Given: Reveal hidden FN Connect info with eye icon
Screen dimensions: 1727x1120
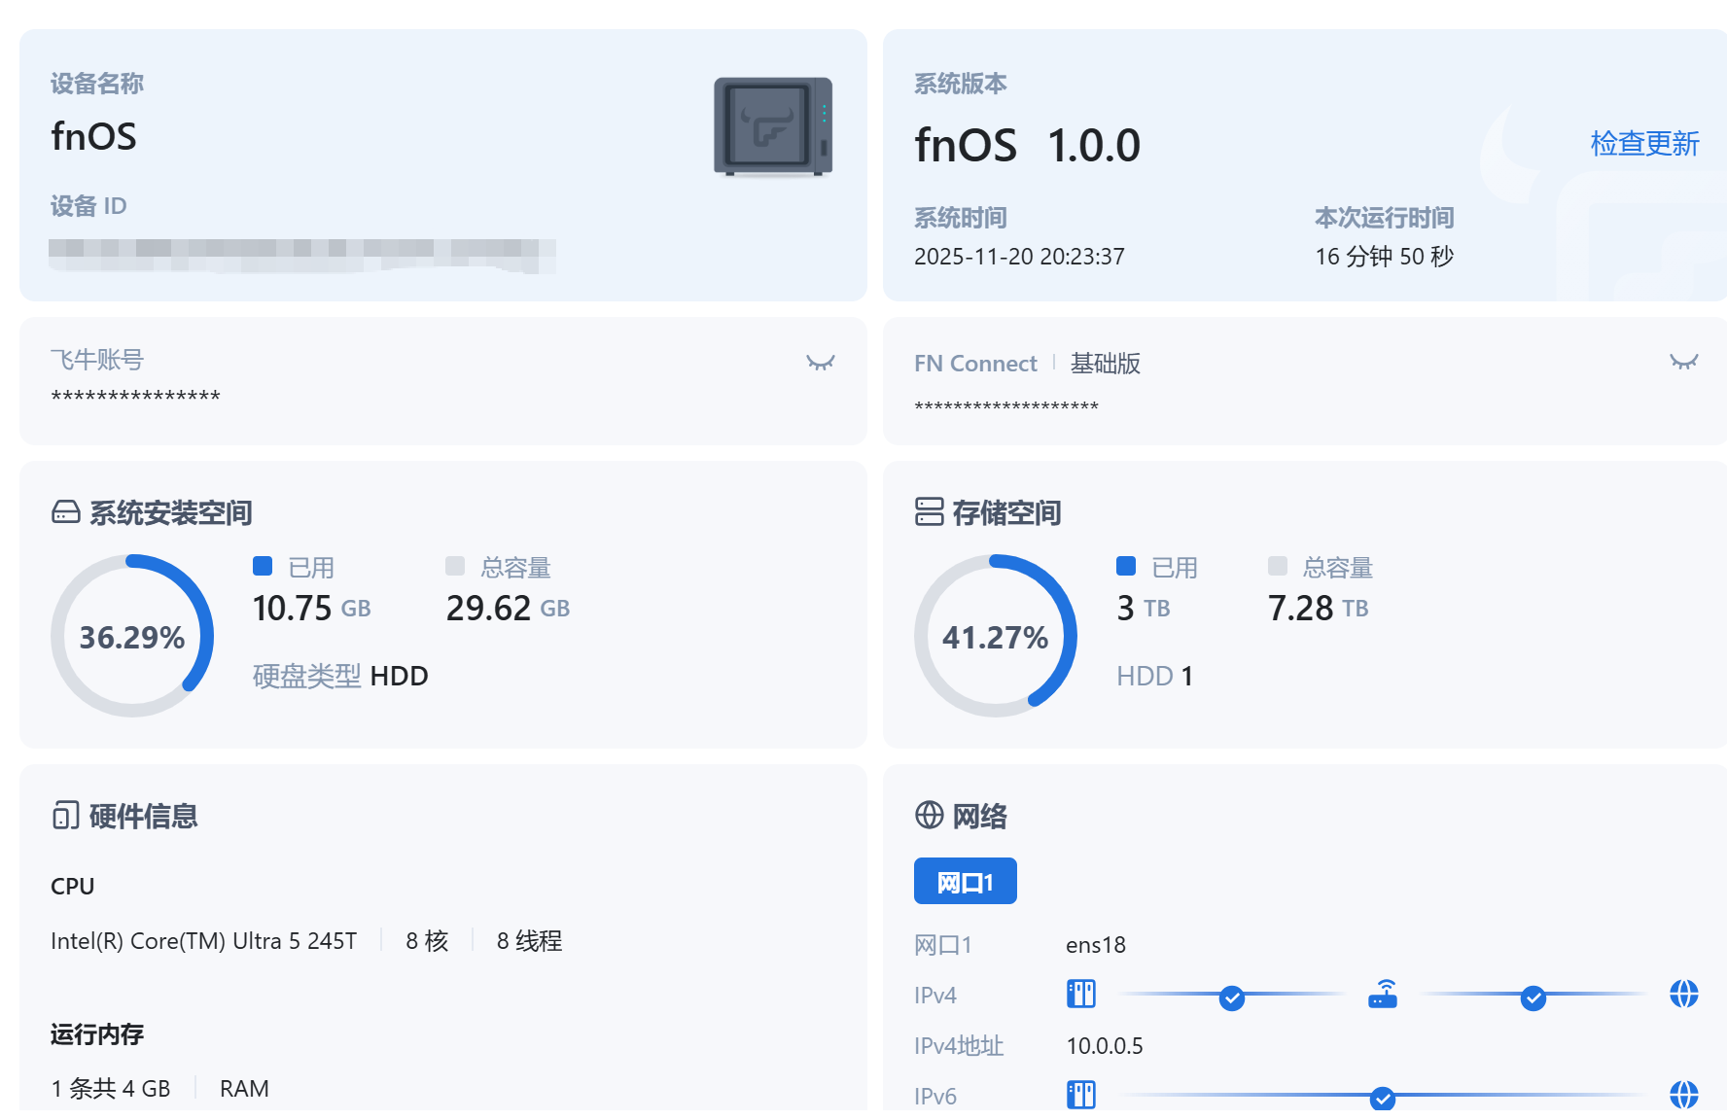Looking at the screenshot, I should [x=1684, y=362].
